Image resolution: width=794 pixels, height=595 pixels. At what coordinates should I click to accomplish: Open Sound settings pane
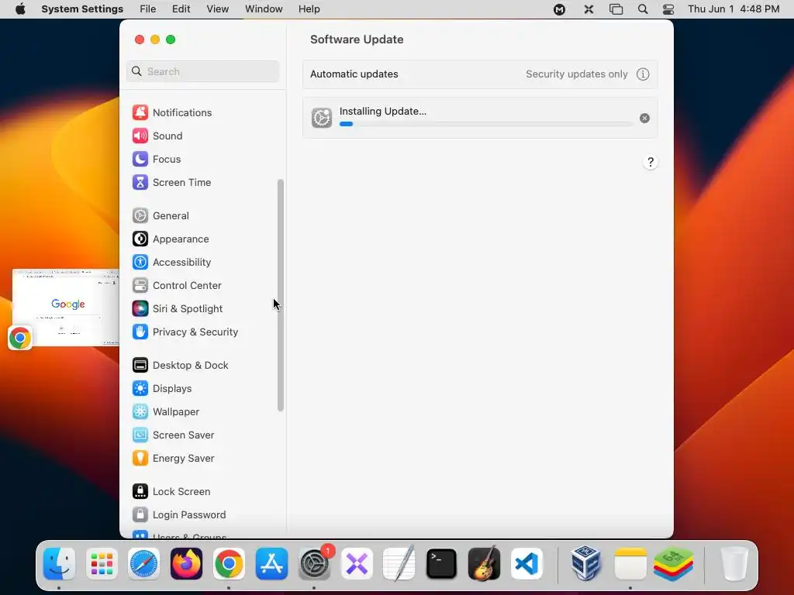157,136
